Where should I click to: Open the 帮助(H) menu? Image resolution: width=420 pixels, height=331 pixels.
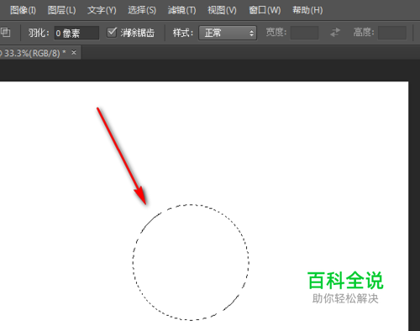(307, 10)
